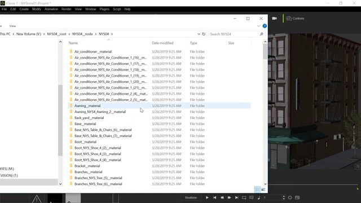Open the Conform option in iClone
This screenshot has height=203, width=361.
pos(295,19)
